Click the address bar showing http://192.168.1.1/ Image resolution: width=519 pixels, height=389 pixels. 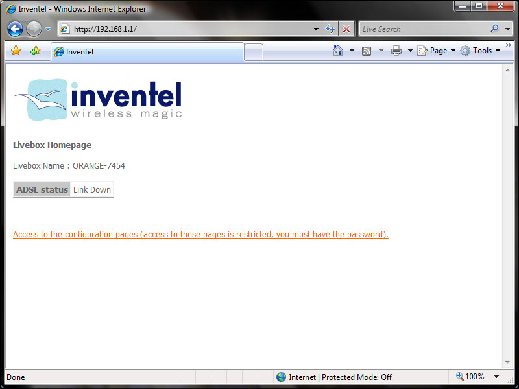coord(189,29)
